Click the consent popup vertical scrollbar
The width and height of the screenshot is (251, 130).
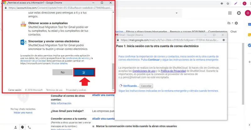click(x=113, y=76)
